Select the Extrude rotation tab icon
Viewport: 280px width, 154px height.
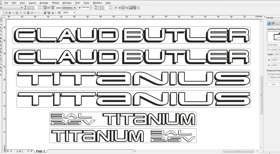[273, 23]
